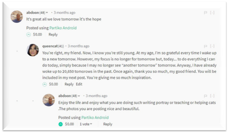Collapse abdoon's top comment thread
The width and height of the screenshot is (229, 134).
212,13
